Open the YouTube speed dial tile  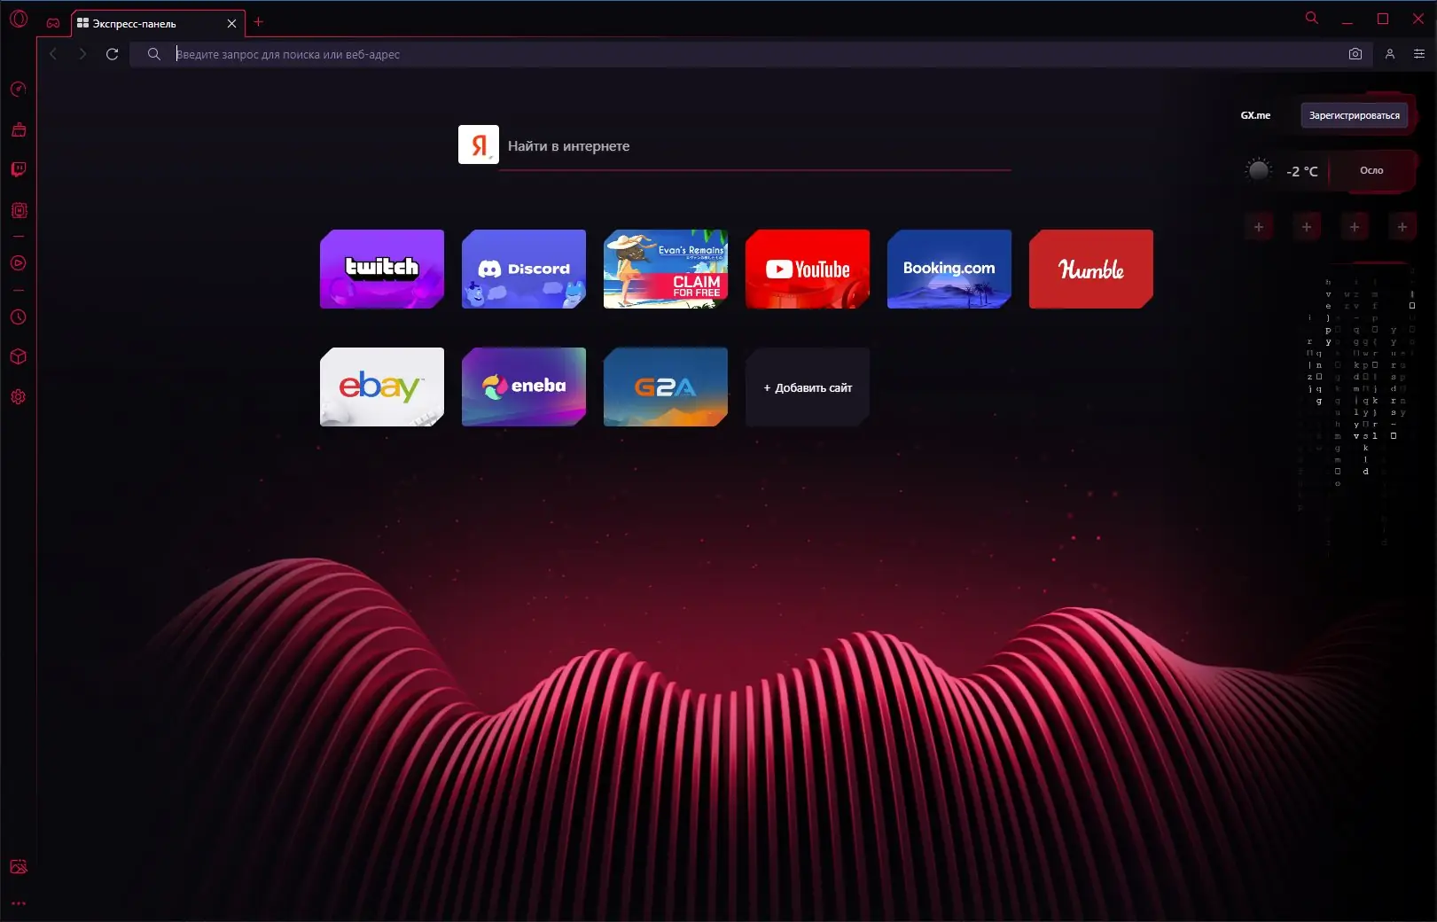point(808,269)
